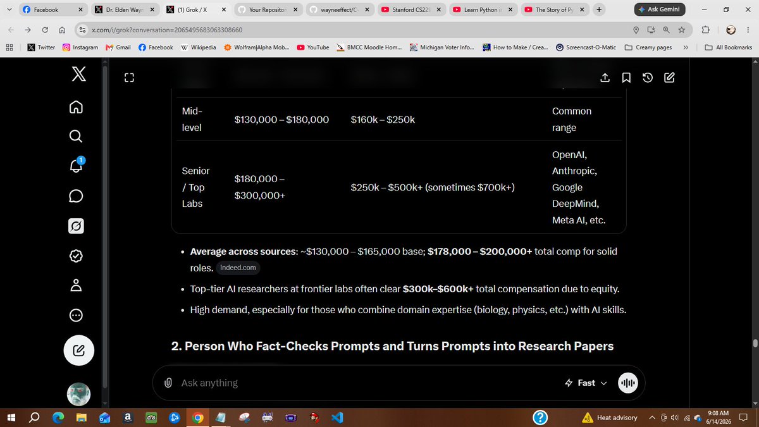Close the Learn Python tab
759x427 pixels.
click(510, 9)
